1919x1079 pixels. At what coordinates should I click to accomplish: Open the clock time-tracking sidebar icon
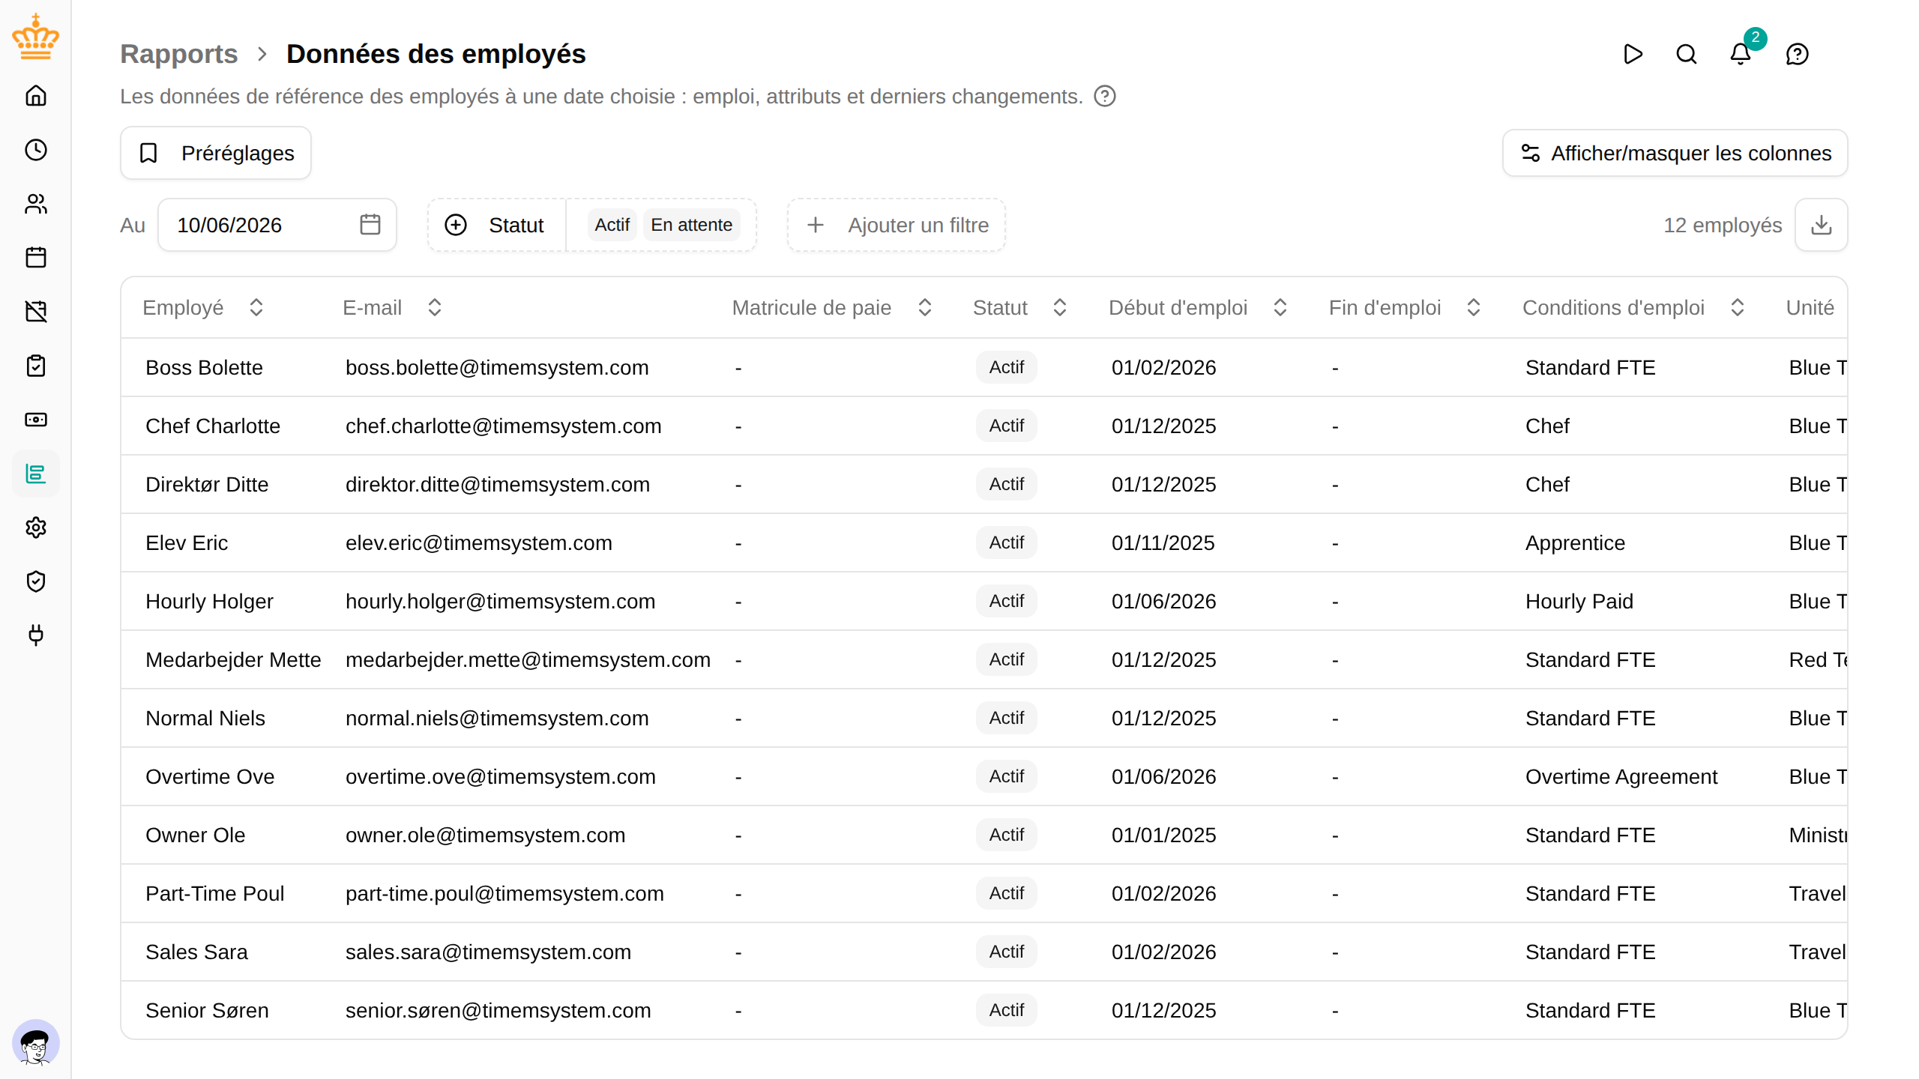[36, 150]
